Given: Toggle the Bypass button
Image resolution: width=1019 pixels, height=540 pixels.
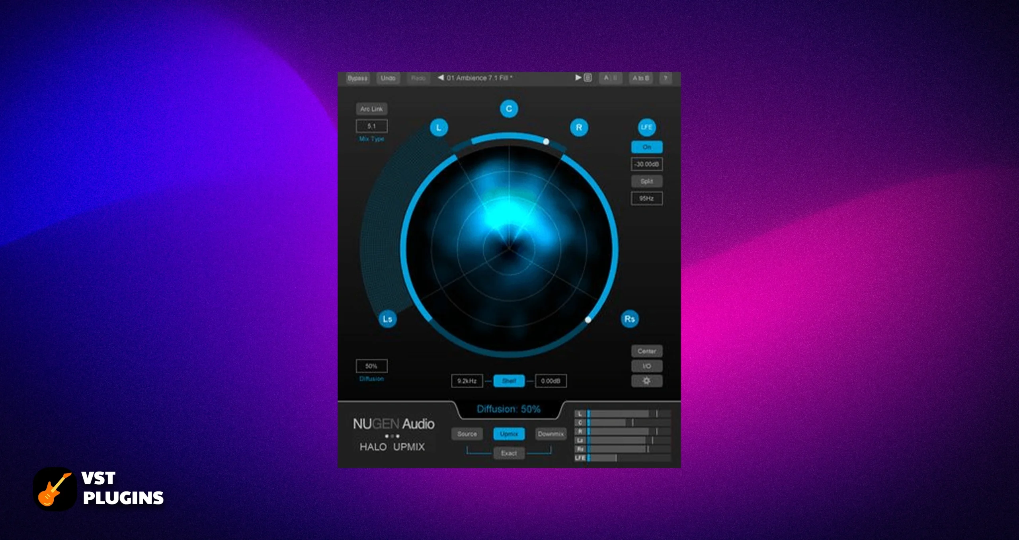Looking at the screenshot, I should click(x=357, y=78).
